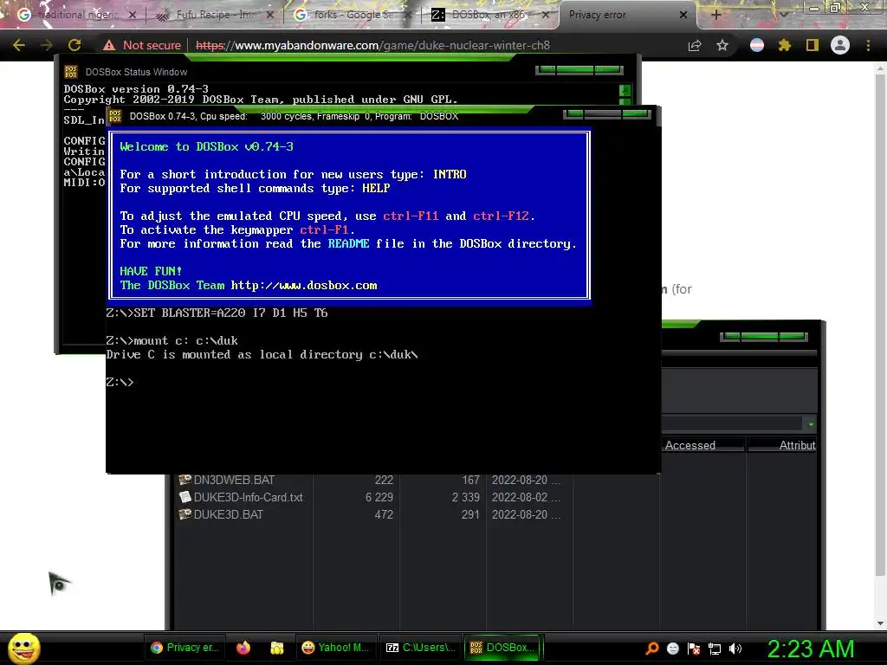The width and height of the screenshot is (887, 665).
Task: Reload the myabandonware page
Action: pos(74,45)
